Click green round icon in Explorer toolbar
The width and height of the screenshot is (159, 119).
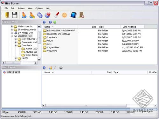click(x=55, y=22)
